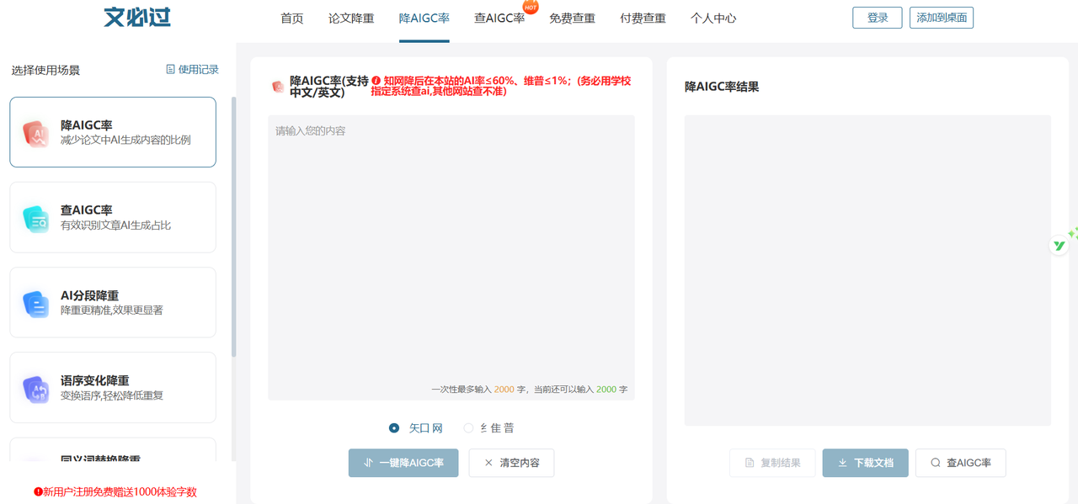The height and width of the screenshot is (504, 1078).
Task: Click the 降AIGC率结果 heading
Action: (722, 87)
